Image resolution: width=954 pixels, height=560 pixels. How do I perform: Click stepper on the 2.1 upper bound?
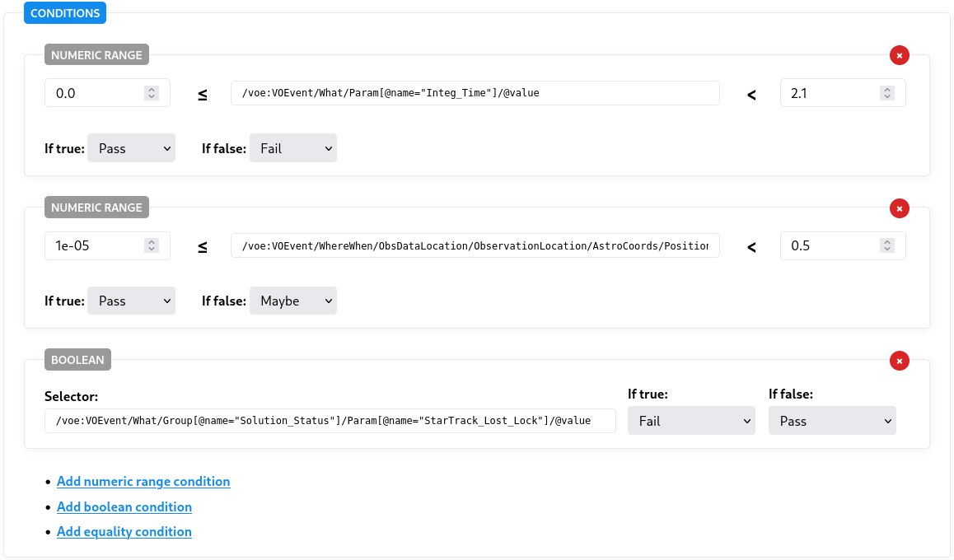pyautogui.click(x=886, y=93)
